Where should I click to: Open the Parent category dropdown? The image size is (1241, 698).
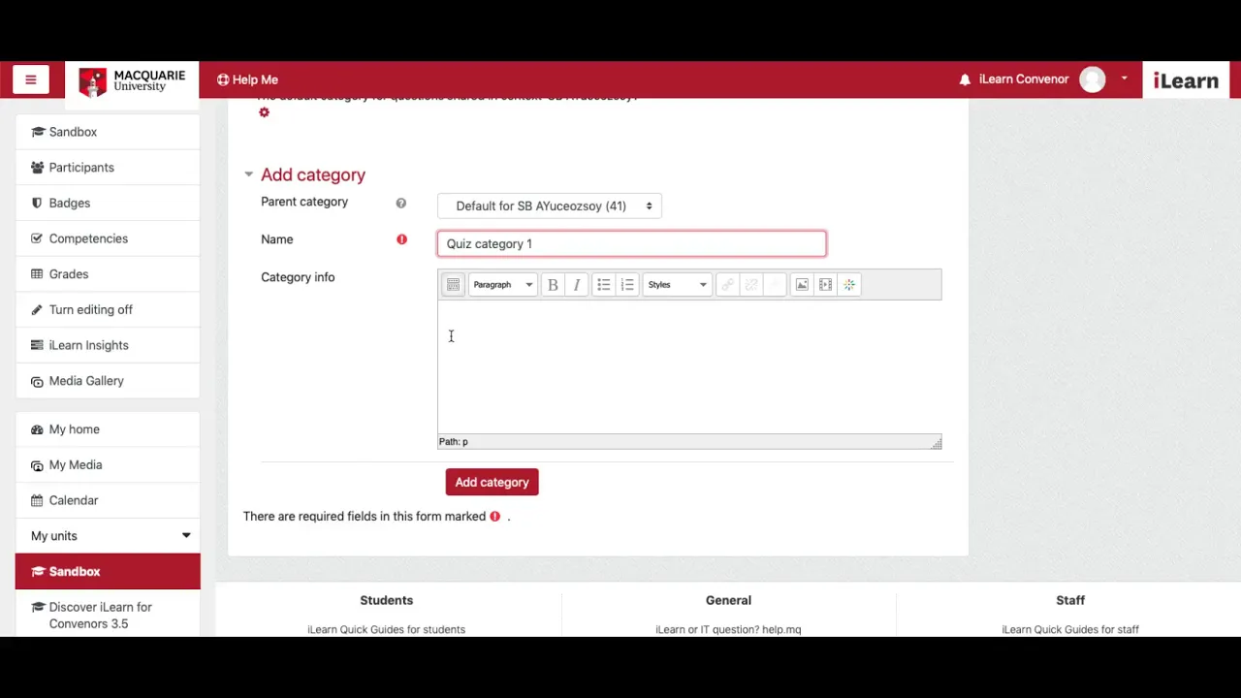coord(550,206)
